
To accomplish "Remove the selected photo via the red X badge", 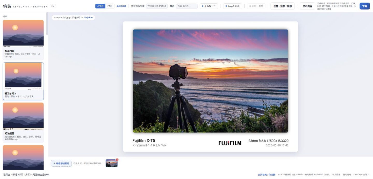I will (x=117, y=160).
